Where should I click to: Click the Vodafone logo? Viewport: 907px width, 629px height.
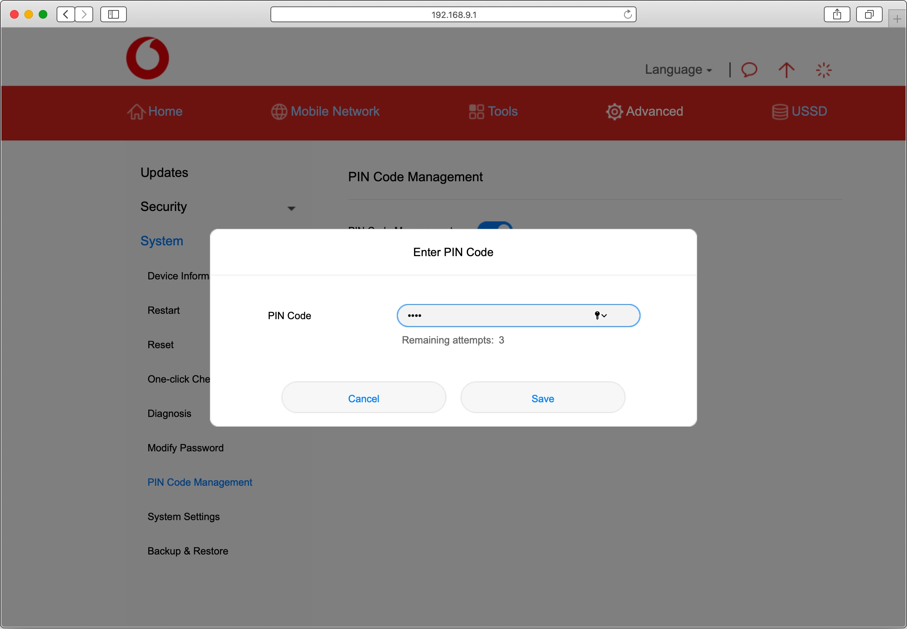tap(147, 58)
